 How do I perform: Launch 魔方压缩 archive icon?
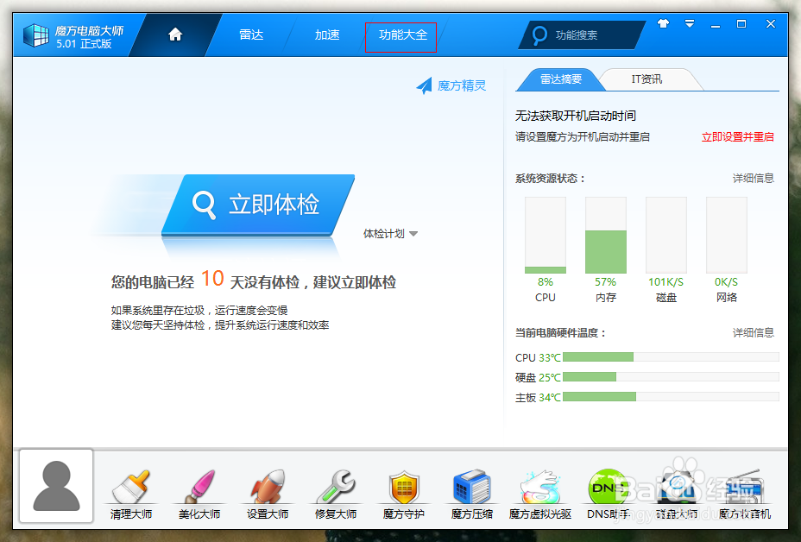[x=472, y=486]
